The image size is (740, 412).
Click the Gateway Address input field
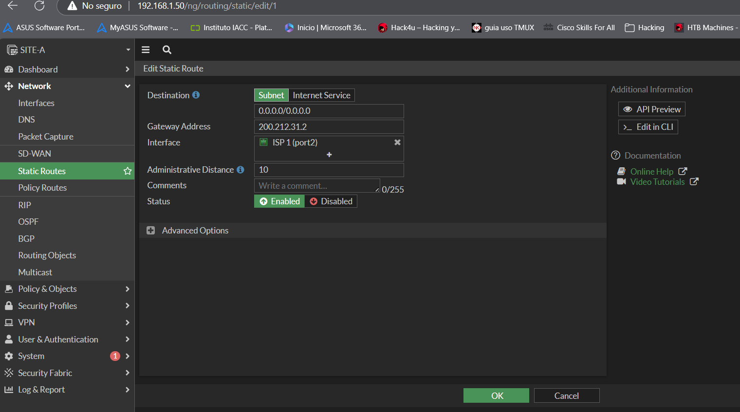(x=329, y=127)
